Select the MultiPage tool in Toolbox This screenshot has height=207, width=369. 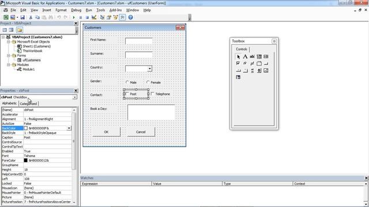coord(245,70)
